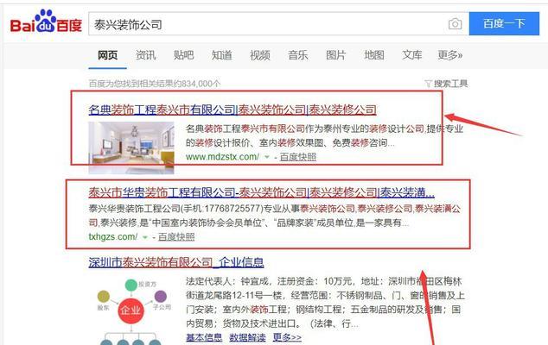
Task: Switch to the 资讯 tab
Action: coord(145,55)
